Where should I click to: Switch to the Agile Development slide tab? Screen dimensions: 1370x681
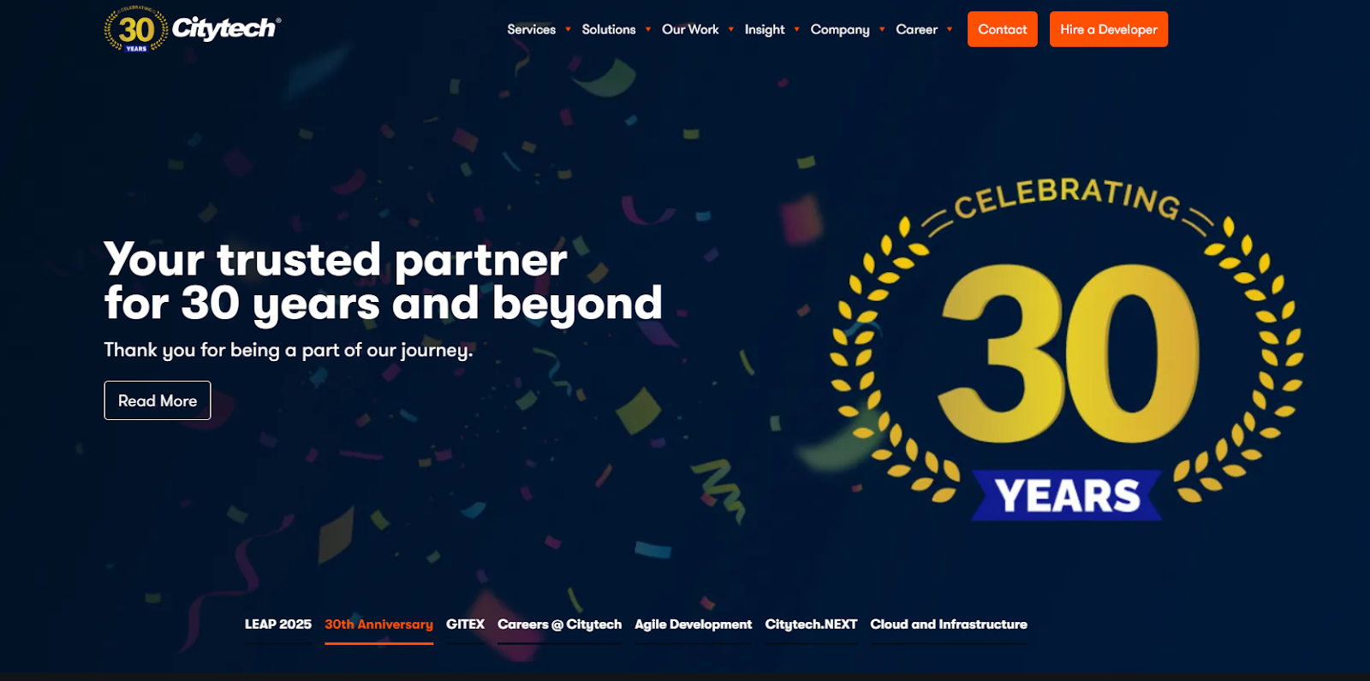point(693,625)
